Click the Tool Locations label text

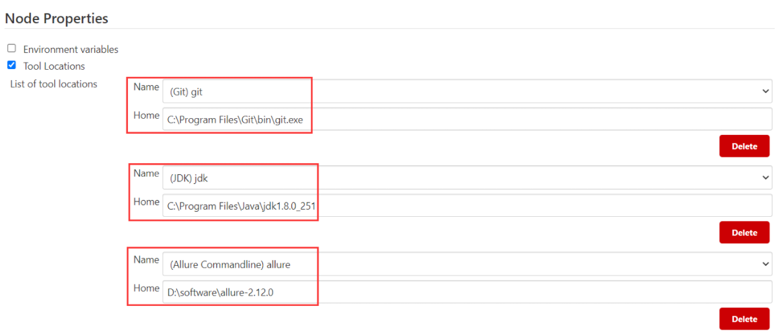(54, 66)
